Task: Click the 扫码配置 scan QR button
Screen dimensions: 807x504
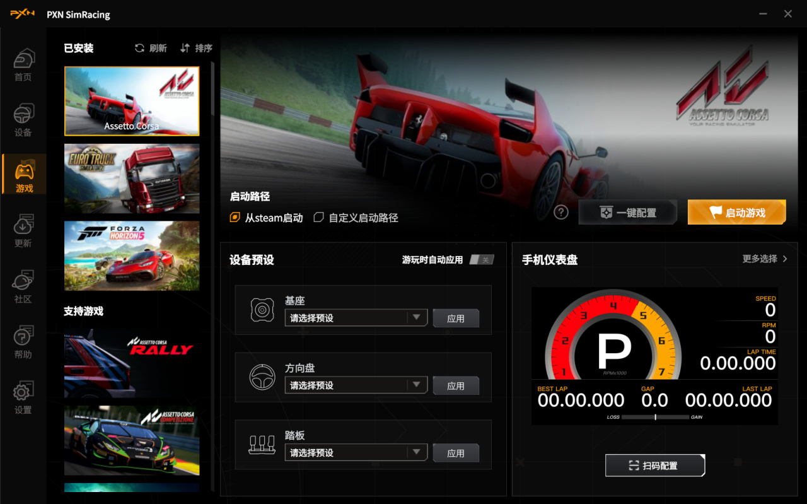Action: (655, 466)
